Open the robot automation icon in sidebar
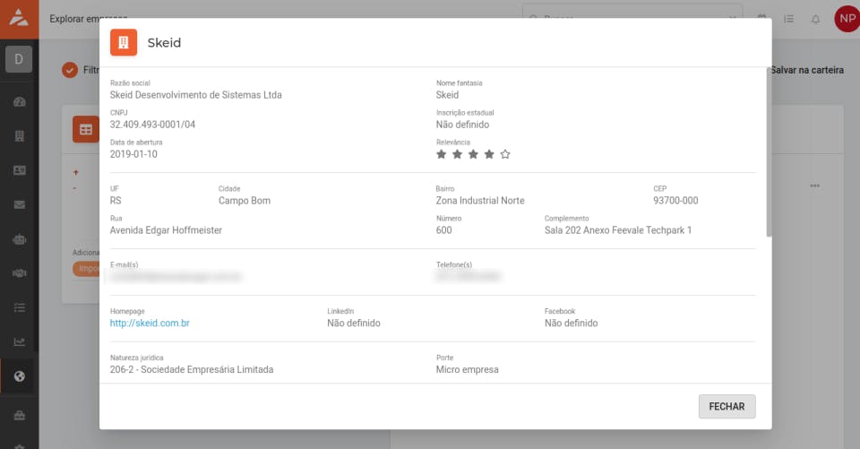The image size is (860, 449). [19, 239]
